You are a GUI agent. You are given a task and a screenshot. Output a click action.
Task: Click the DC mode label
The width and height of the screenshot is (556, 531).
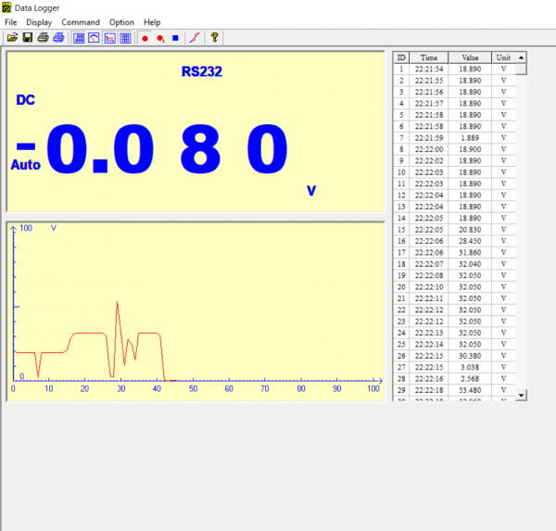(26, 100)
